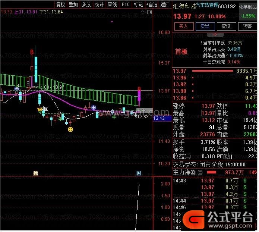Click the green 牛 marker below recent candles
This screenshot has height=232, width=259.
[114, 117]
